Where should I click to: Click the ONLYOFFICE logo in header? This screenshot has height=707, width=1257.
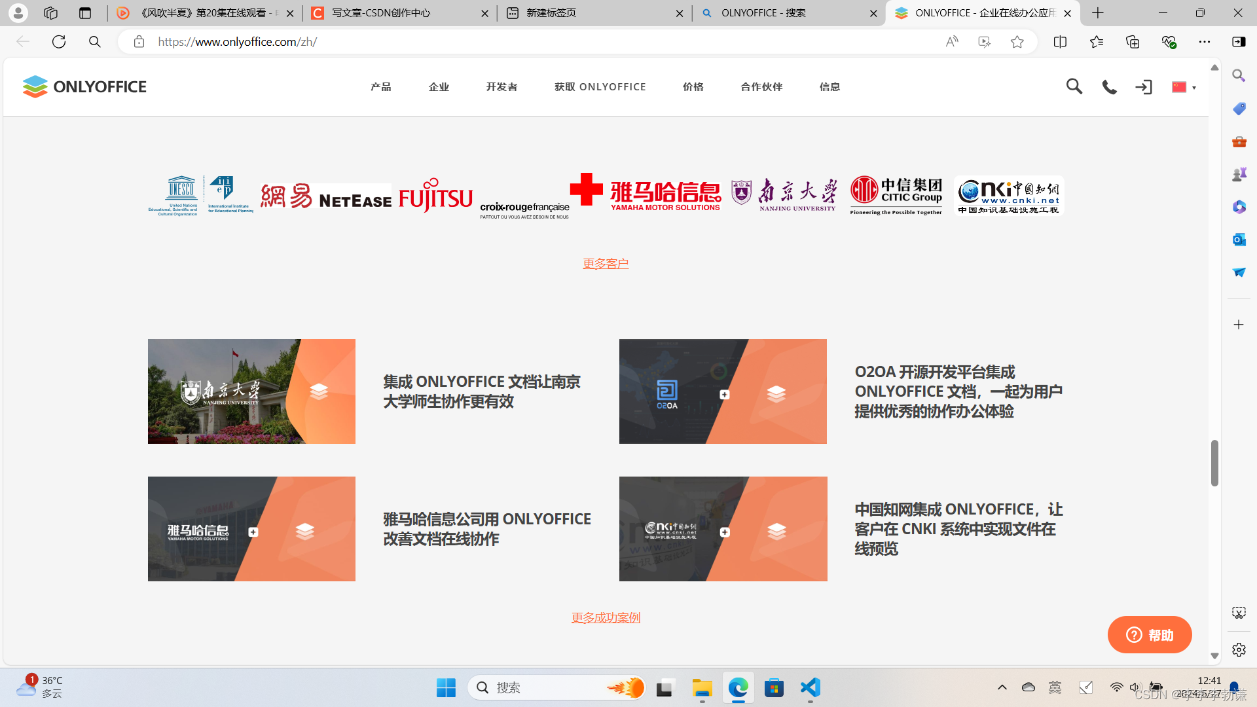click(84, 86)
